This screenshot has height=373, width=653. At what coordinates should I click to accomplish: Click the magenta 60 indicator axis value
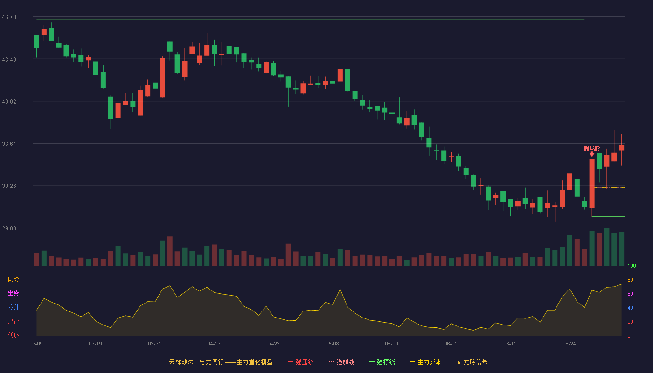[630, 294]
